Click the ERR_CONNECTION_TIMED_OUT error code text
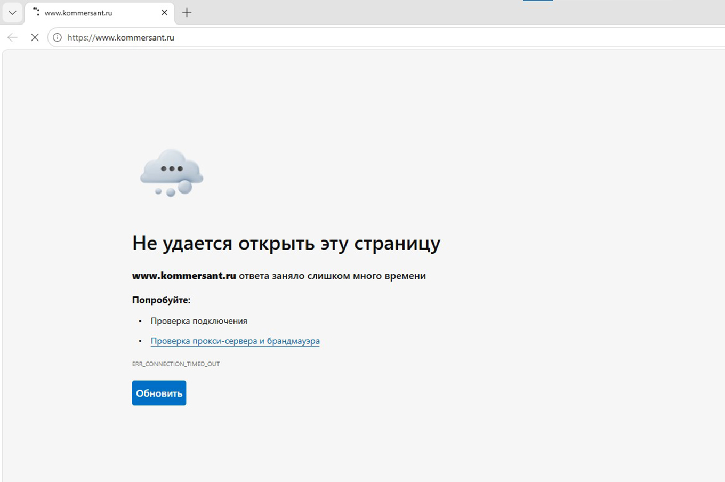 pyautogui.click(x=176, y=364)
